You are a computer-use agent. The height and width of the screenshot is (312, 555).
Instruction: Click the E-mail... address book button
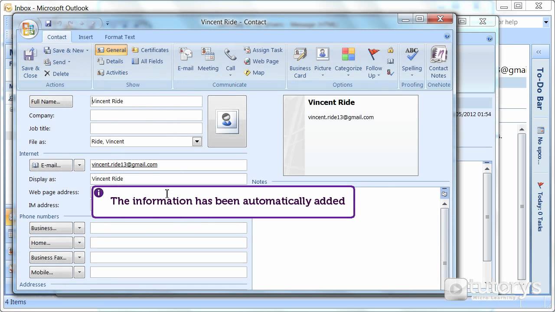pyautogui.click(x=51, y=165)
